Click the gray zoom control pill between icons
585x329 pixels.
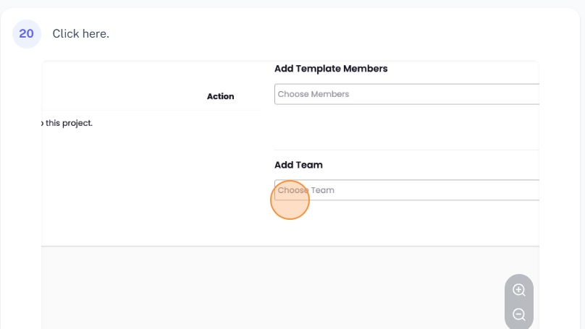tap(519, 302)
